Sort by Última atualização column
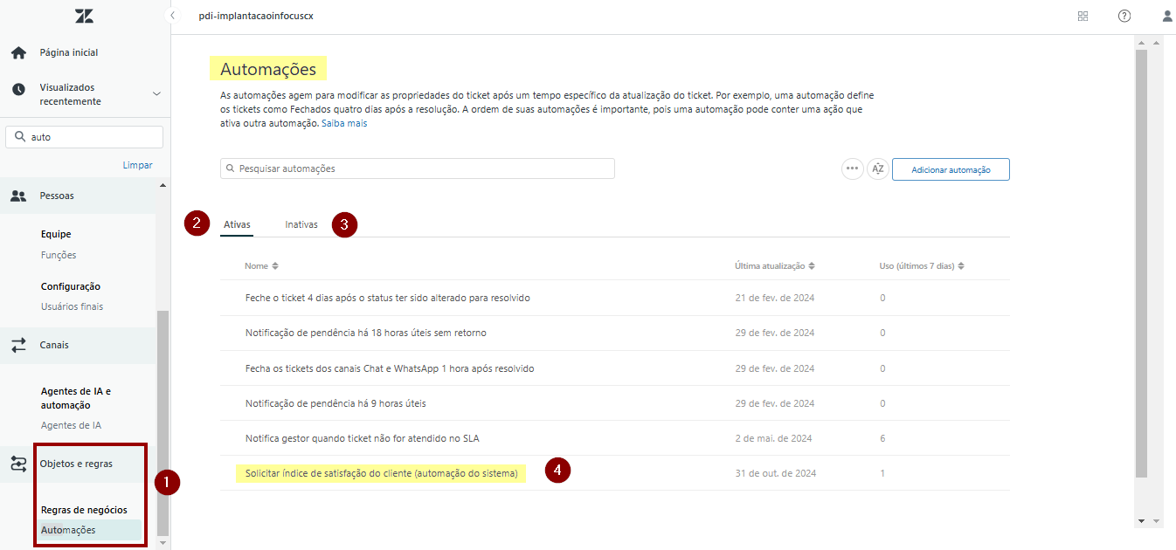 774,266
